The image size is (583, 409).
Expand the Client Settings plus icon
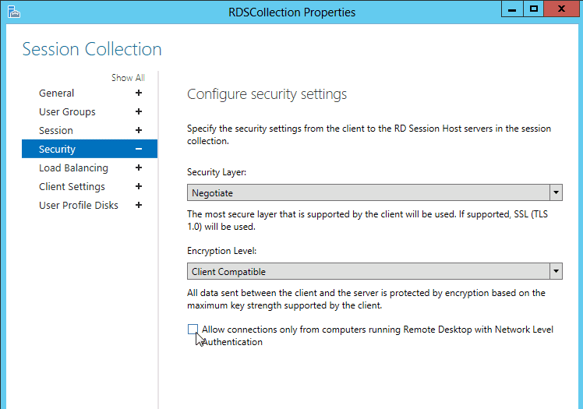tap(139, 186)
